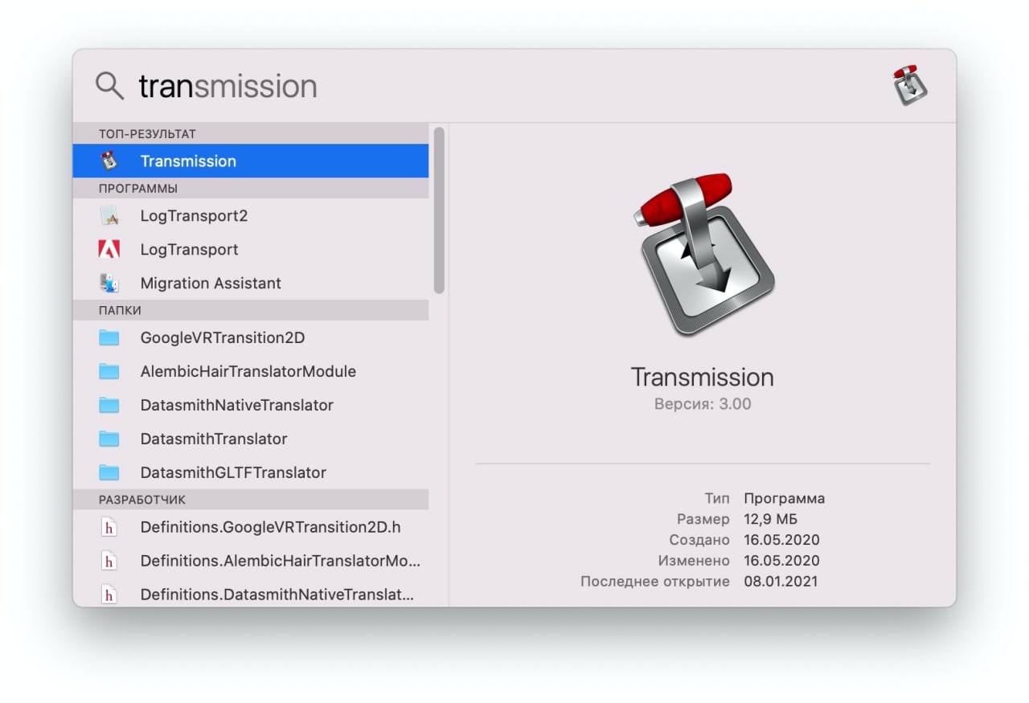Screen dimensions: 1029x703
Task: Click the ПАПКИ section header
Action: 251,310
